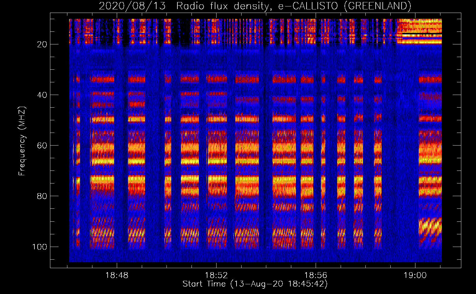Click the '18:52' time tick label

(x=216, y=275)
